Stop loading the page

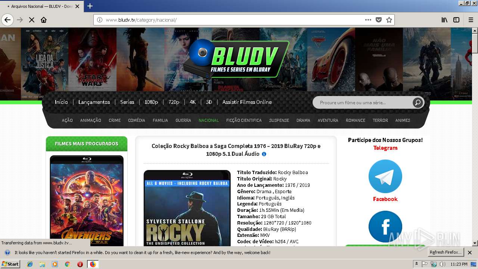32,20
